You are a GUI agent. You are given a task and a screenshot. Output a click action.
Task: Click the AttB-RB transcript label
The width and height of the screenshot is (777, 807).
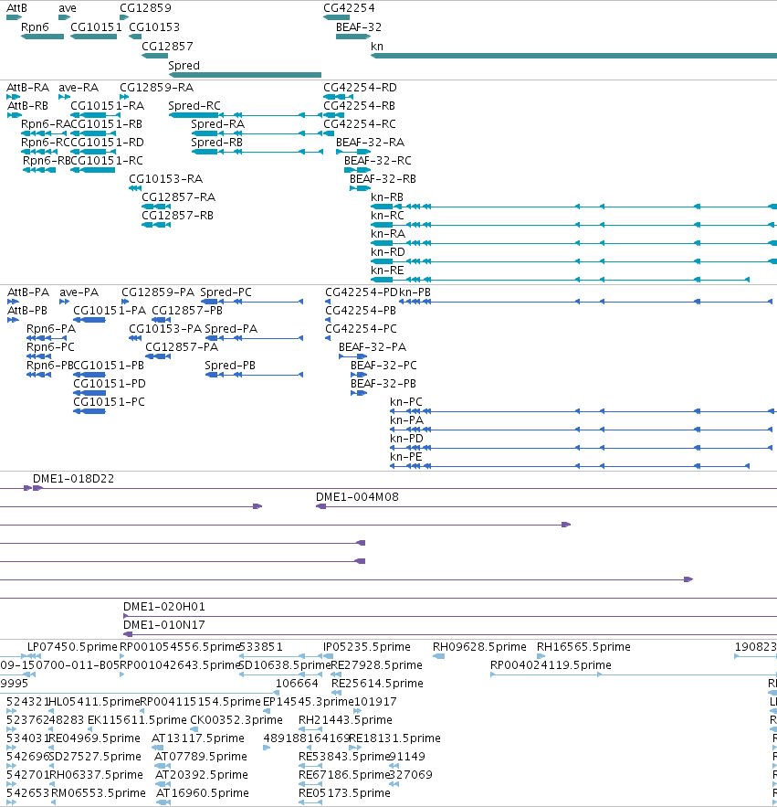27,106
